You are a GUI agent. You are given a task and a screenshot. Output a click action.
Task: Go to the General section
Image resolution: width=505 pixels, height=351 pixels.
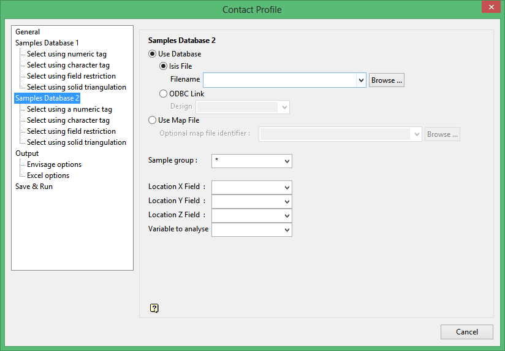pyautogui.click(x=28, y=32)
